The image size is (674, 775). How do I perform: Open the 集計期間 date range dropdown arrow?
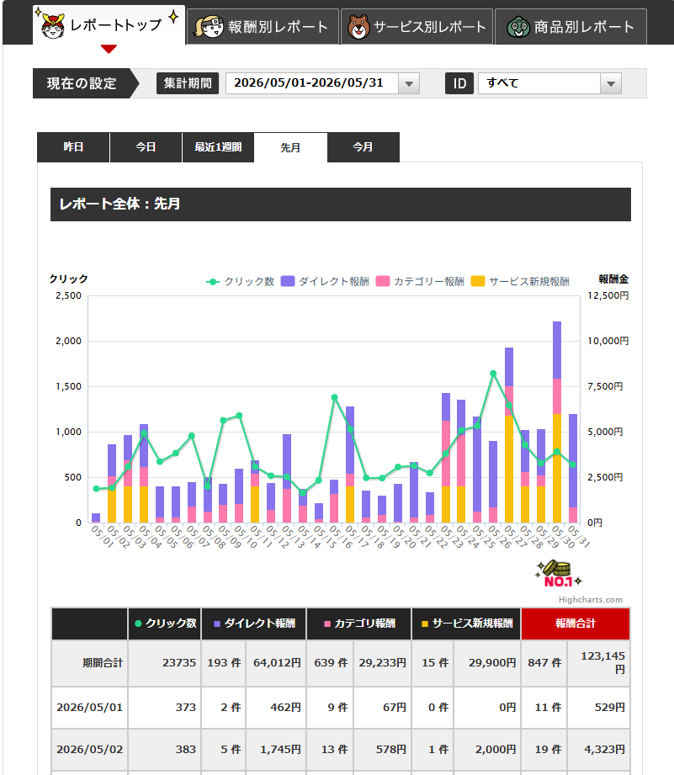pos(409,83)
